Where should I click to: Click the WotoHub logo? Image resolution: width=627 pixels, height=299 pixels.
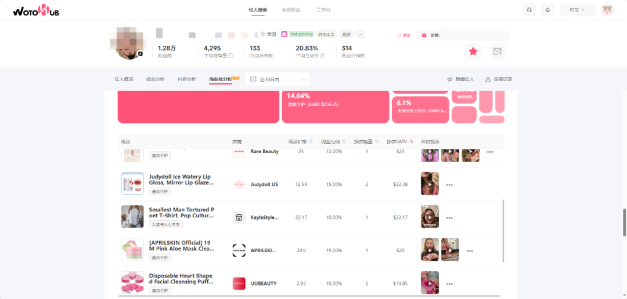36,10
